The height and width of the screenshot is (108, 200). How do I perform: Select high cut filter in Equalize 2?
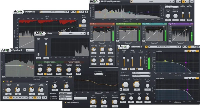click(x=26, y=98)
